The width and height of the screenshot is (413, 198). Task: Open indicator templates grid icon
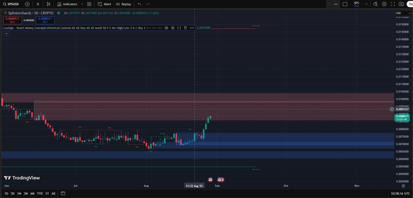(89, 4)
